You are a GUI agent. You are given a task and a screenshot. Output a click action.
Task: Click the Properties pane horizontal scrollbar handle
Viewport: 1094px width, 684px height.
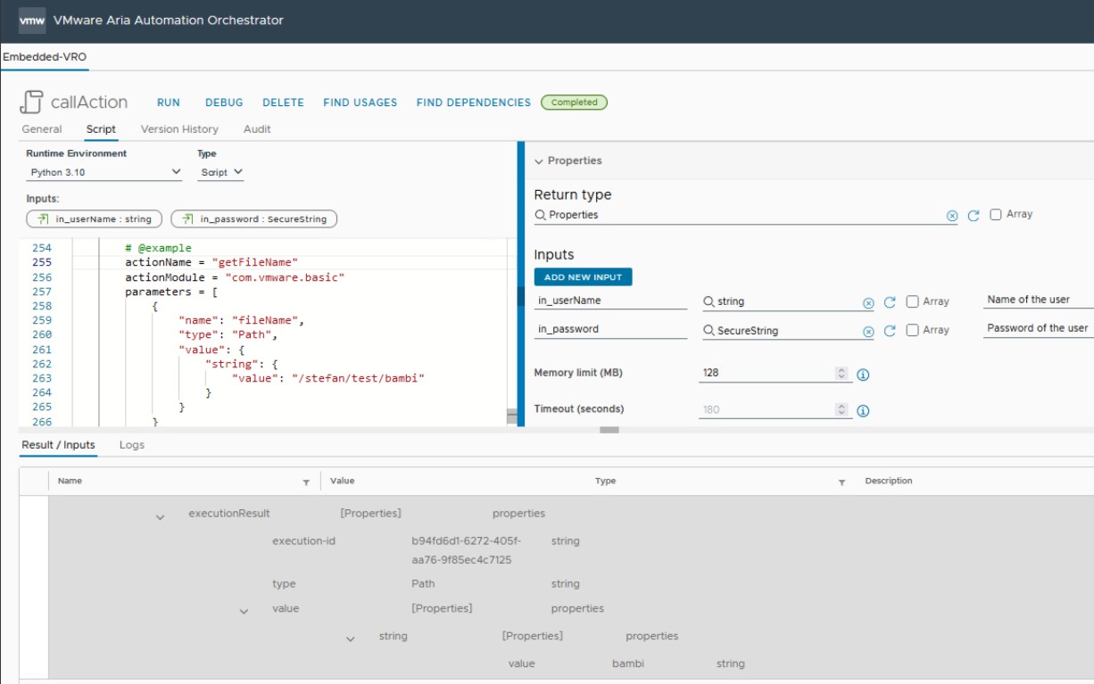[609, 430]
